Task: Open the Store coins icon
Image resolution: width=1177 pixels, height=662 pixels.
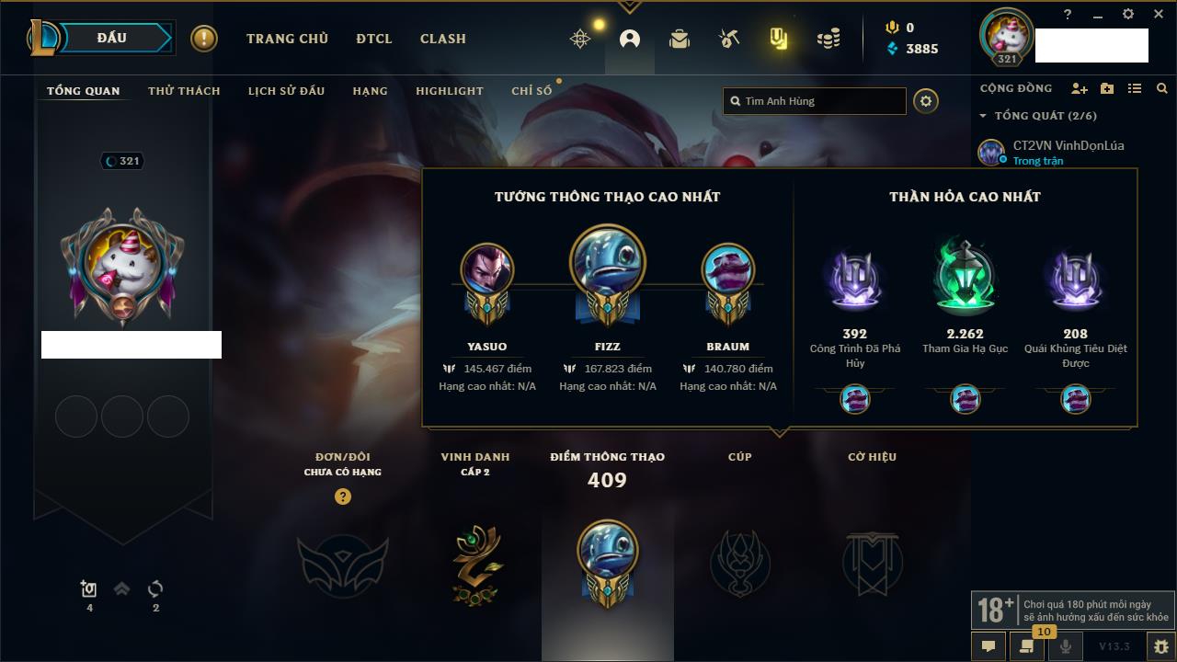Action: [828, 39]
